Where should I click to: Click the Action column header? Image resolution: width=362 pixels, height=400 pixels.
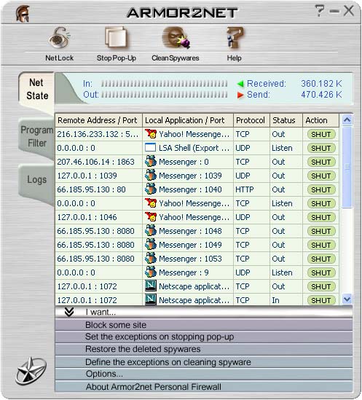coord(320,120)
